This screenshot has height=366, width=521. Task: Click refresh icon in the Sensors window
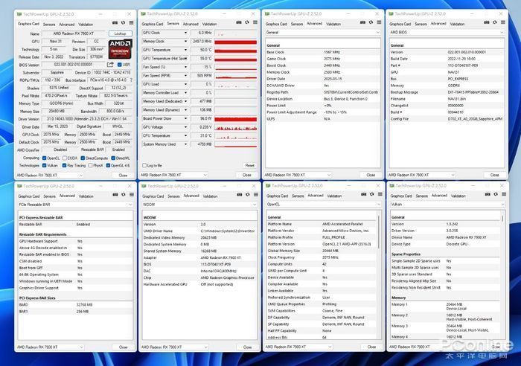tap(247, 22)
